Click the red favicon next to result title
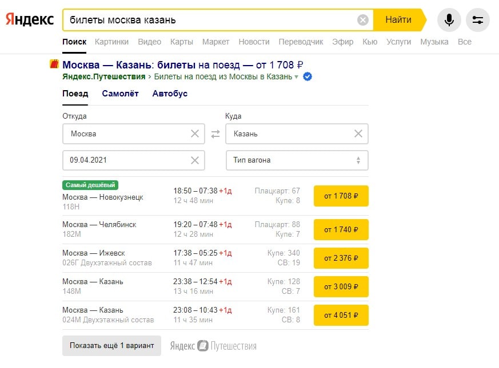 click(54, 64)
